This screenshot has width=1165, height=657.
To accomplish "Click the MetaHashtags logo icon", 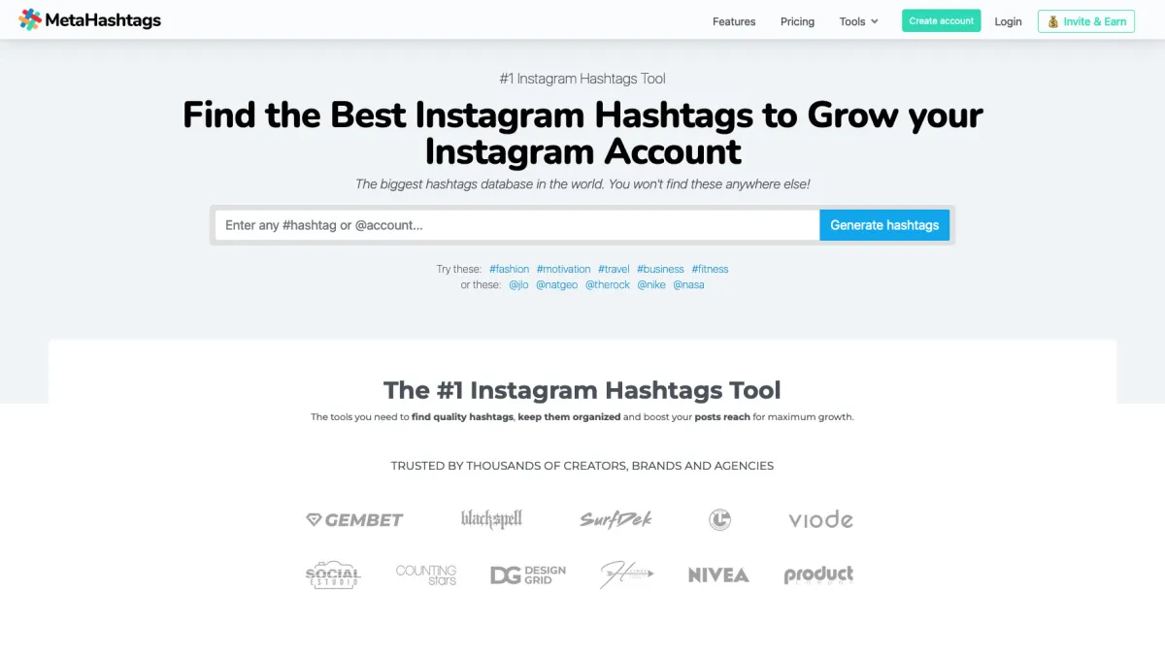I will [x=30, y=19].
